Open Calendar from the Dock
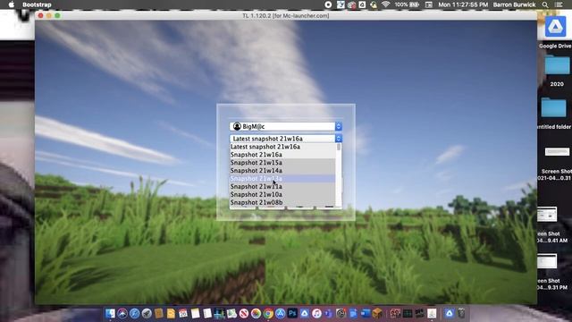 (183, 313)
